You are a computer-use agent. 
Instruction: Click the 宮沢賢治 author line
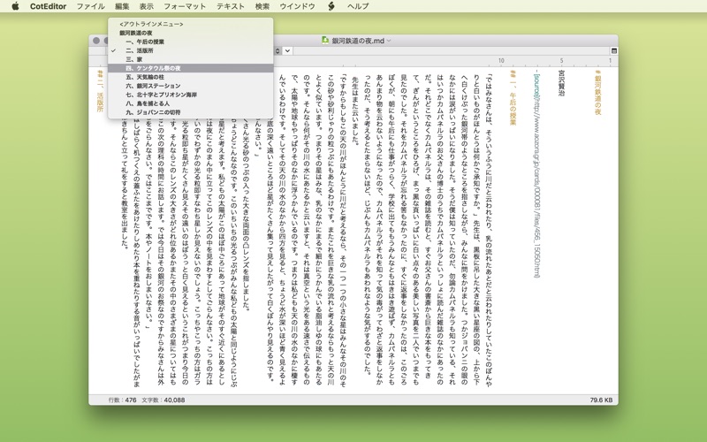tap(561, 82)
